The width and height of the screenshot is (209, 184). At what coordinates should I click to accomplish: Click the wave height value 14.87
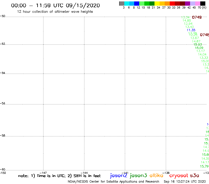(196, 41)
